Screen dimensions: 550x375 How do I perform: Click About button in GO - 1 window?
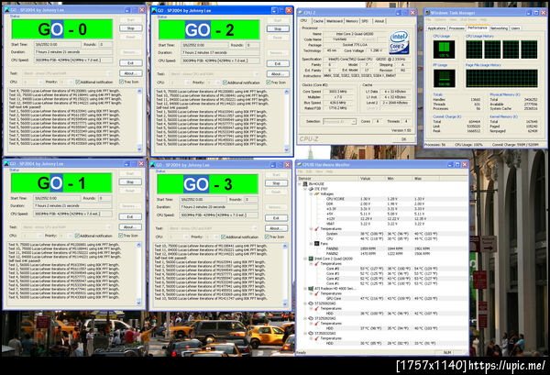coord(130,227)
